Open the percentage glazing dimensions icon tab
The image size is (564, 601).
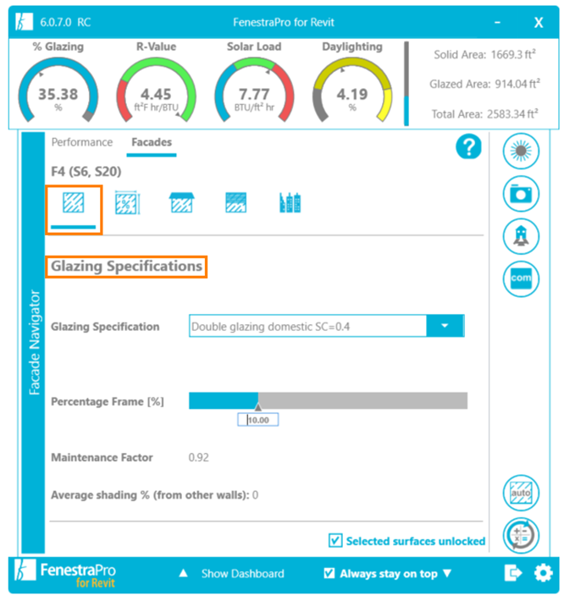(128, 203)
